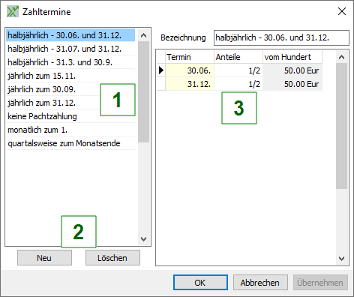Click the left list scroll-up arrow
This screenshot has height=297, width=354.
coord(143,35)
